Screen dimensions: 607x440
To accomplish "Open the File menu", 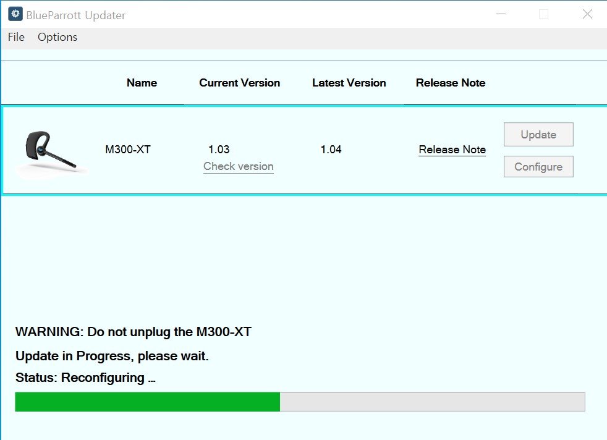I will (16, 37).
